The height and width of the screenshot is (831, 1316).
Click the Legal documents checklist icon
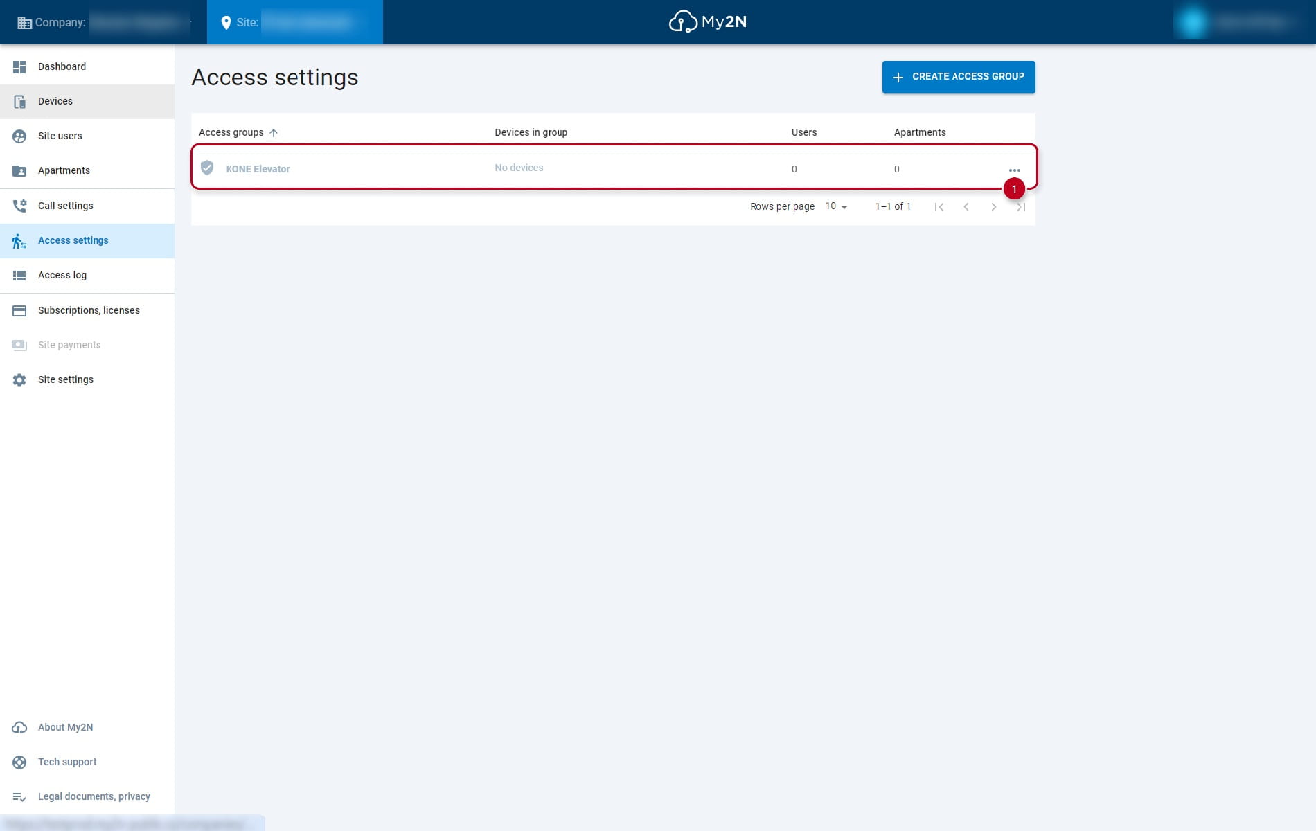(x=19, y=797)
